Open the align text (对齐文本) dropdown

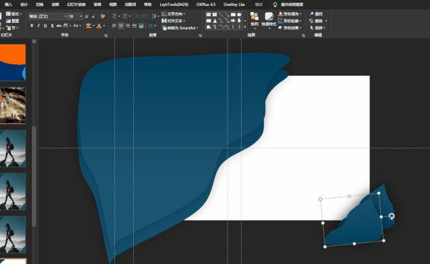point(173,21)
